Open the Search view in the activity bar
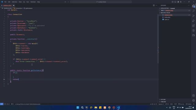Screen dimensions: 196x110 point(194,11)
